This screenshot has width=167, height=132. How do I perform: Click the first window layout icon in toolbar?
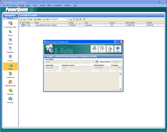point(74,19)
